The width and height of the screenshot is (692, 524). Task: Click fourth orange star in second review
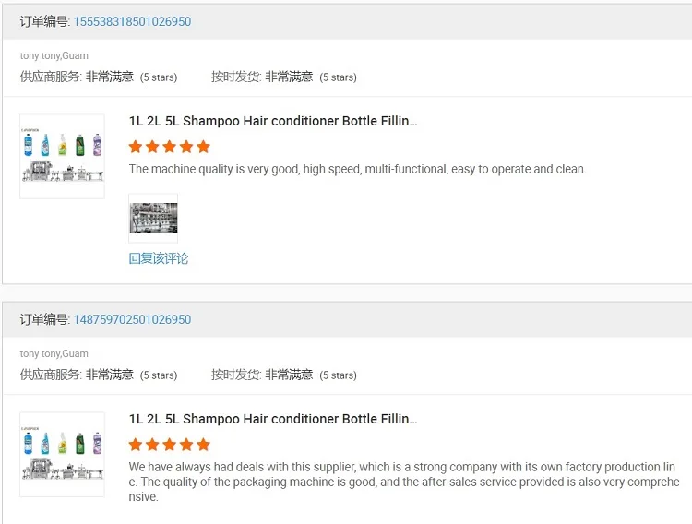(x=186, y=445)
